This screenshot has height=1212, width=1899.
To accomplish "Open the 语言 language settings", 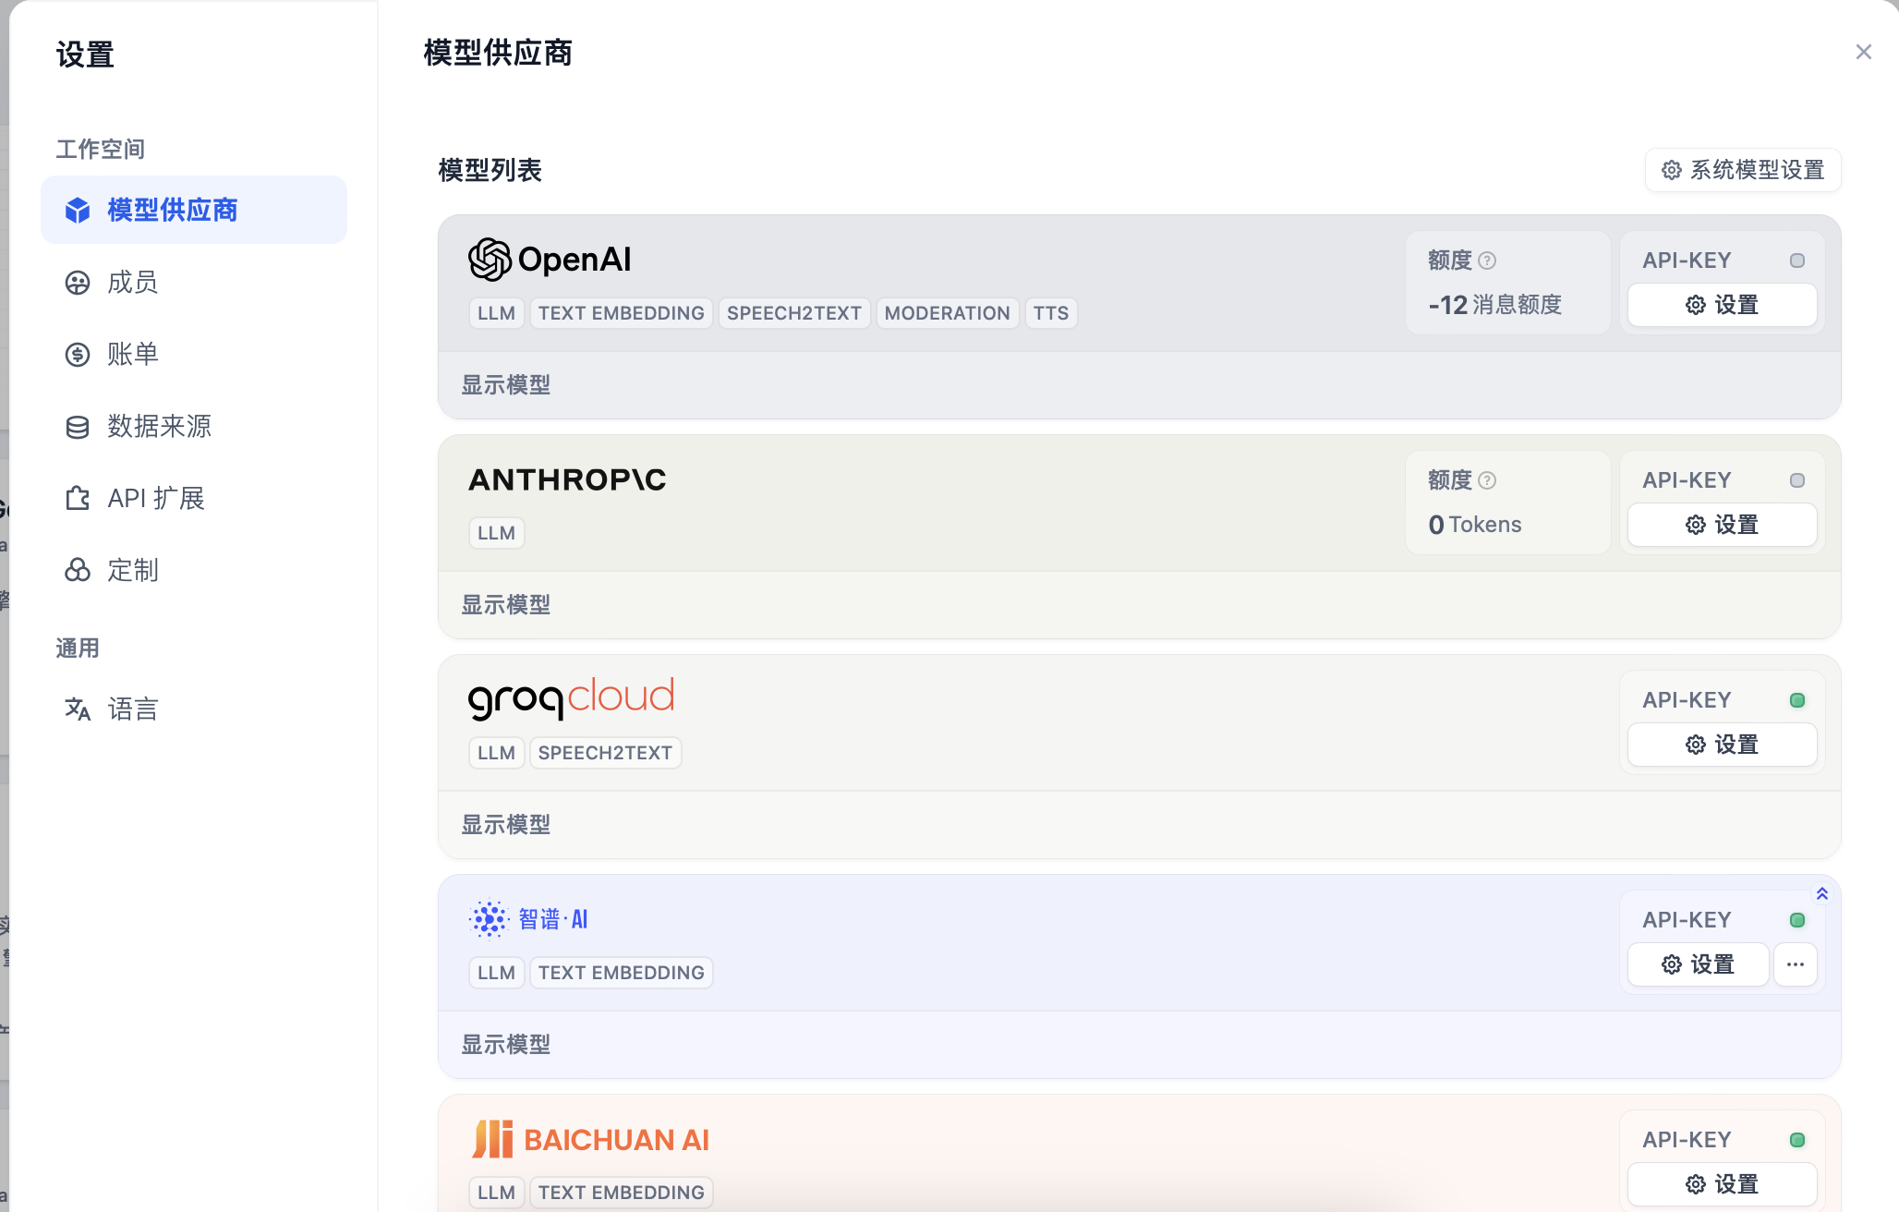I will point(194,709).
